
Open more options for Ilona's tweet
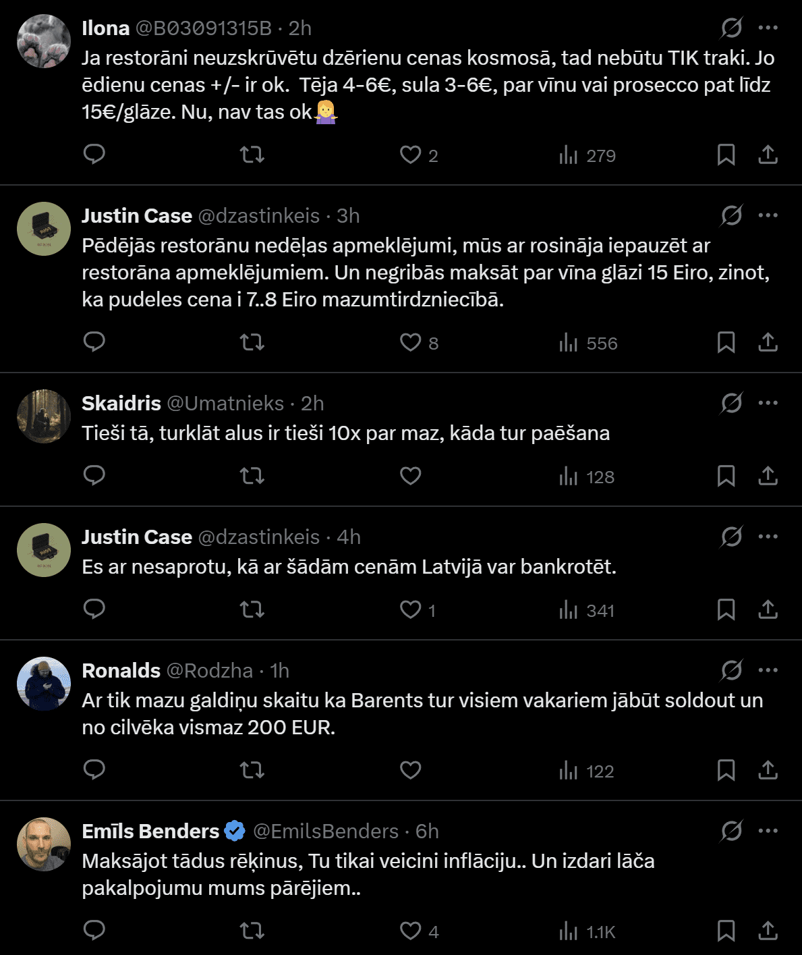(x=768, y=28)
